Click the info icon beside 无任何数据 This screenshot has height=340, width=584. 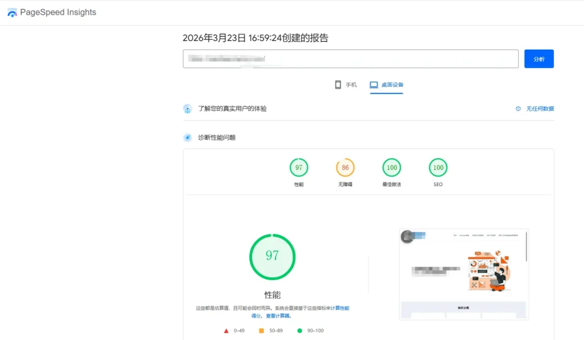(x=518, y=108)
